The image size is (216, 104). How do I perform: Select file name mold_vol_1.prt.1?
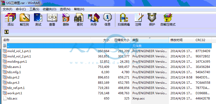click(x=19, y=51)
